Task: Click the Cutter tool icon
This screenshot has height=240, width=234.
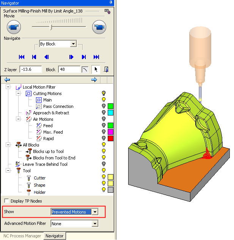Action: pos(29,178)
